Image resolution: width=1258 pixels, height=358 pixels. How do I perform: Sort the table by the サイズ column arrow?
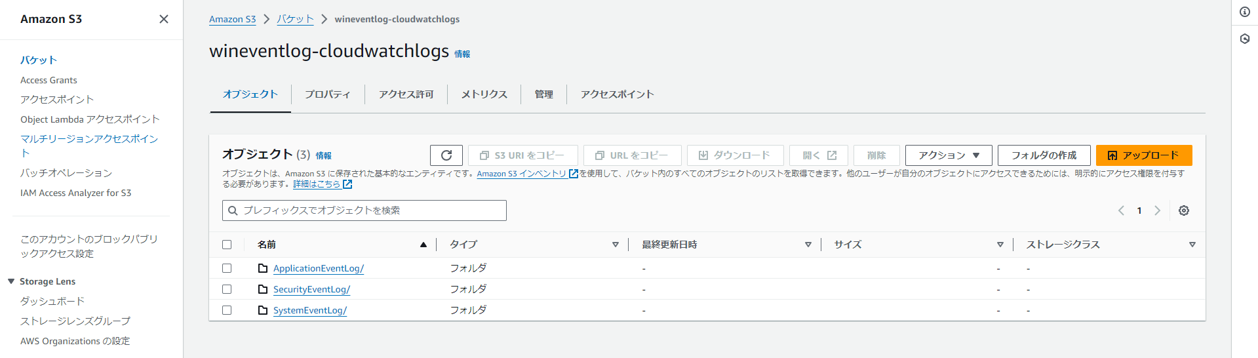[1000, 245]
